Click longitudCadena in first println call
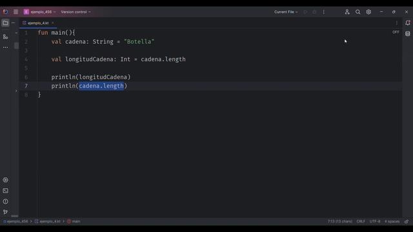413x232 pixels. (x=103, y=77)
